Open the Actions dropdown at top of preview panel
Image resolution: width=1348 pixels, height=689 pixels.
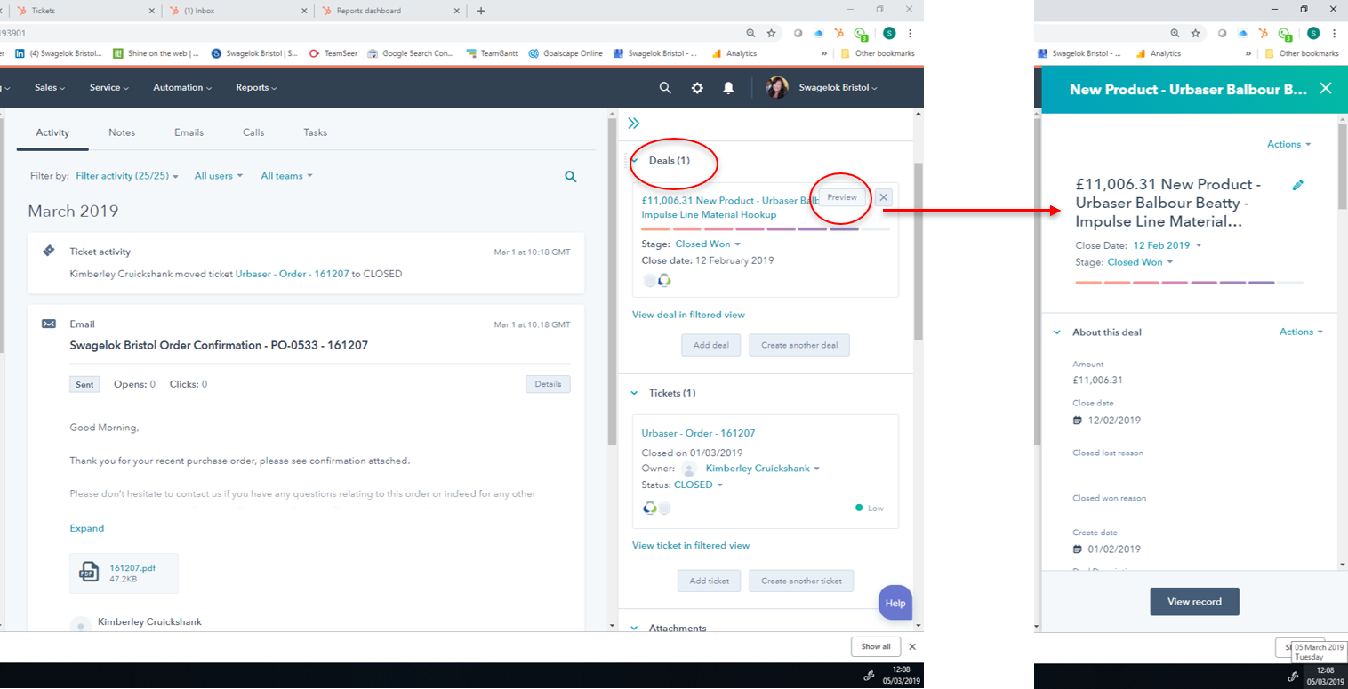[1288, 144]
